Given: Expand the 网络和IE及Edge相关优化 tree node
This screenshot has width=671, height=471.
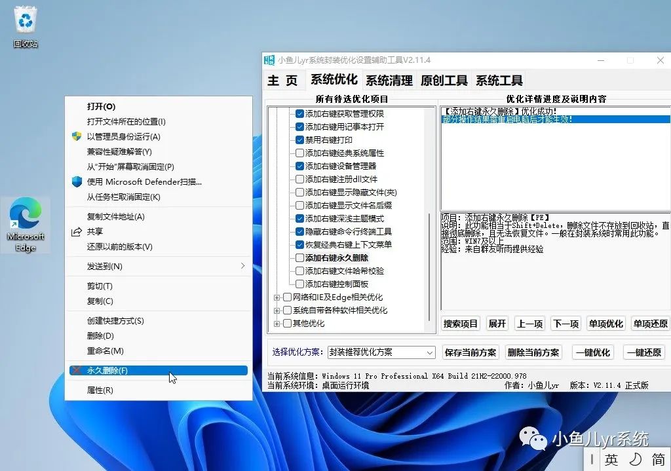Looking at the screenshot, I should [x=277, y=298].
